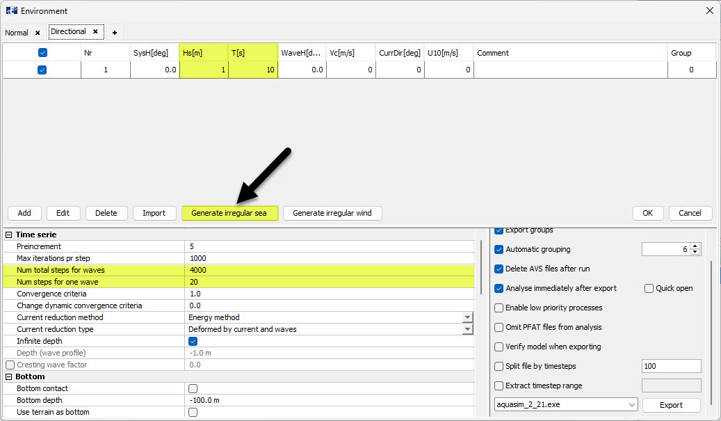
Task: Select the Directional tab
Action: point(70,32)
